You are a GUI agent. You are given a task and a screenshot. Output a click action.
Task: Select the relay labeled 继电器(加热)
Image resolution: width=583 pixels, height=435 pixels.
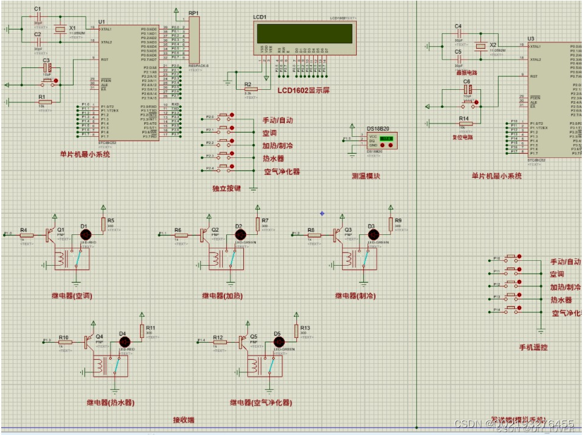[226, 258]
